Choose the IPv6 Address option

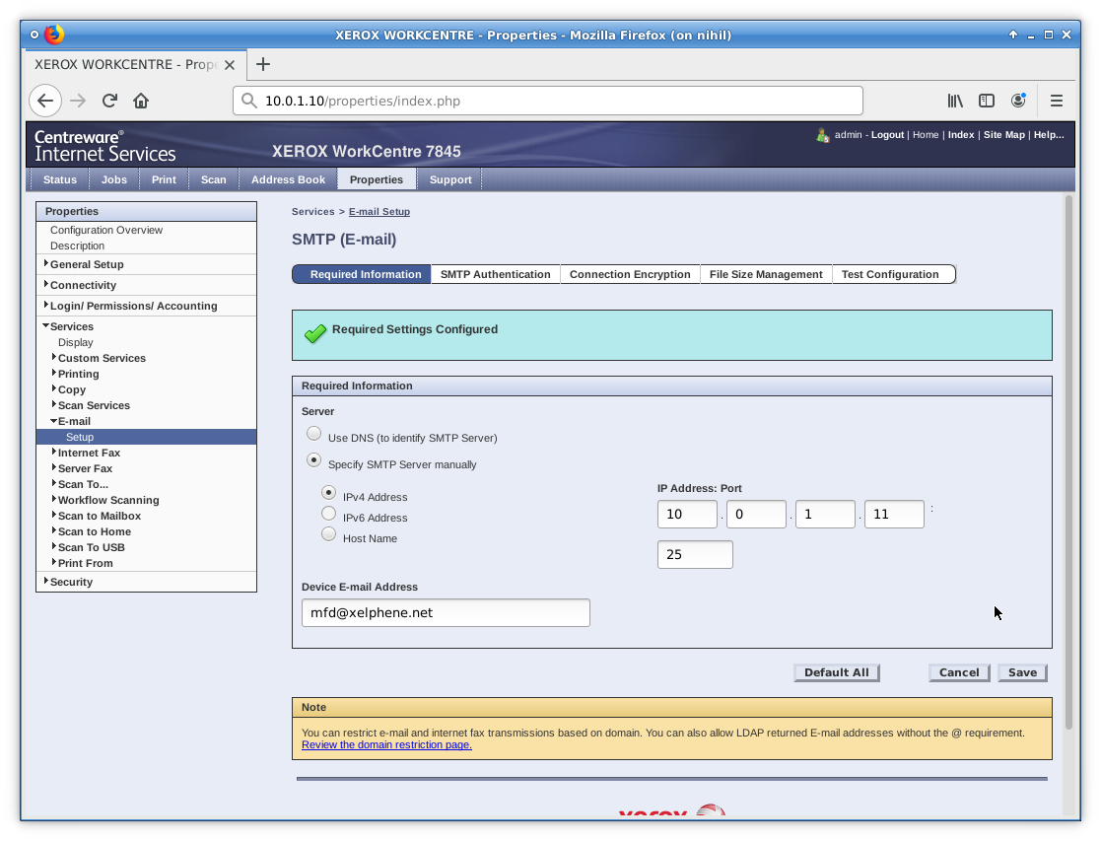pyautogui.click(x=328, y=514)
